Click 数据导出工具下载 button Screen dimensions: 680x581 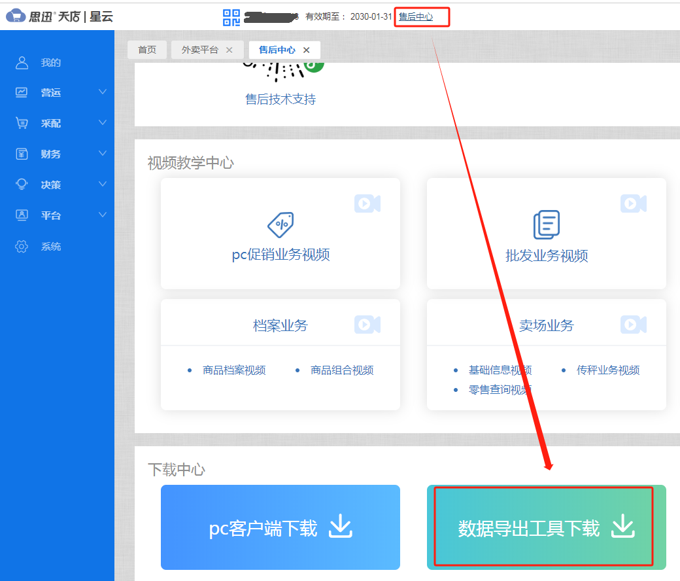tap(547, 527)
